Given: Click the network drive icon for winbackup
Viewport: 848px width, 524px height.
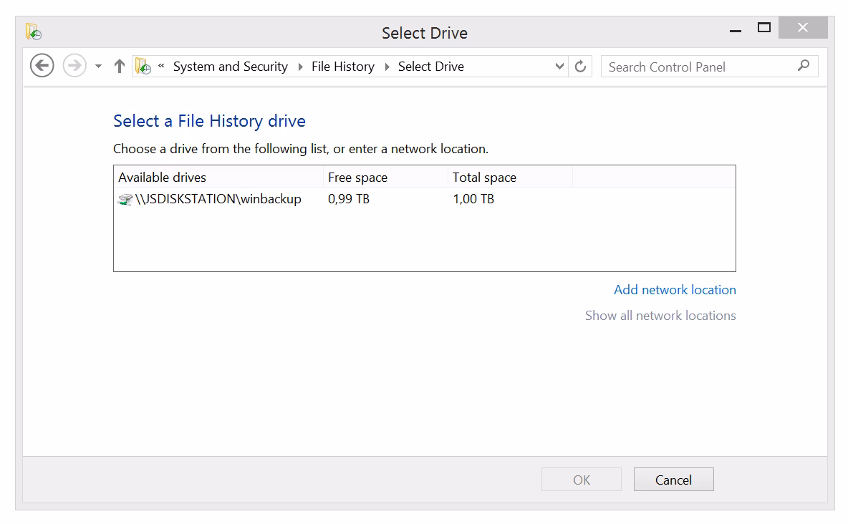Looking at the screenshot, I should 125,200.
